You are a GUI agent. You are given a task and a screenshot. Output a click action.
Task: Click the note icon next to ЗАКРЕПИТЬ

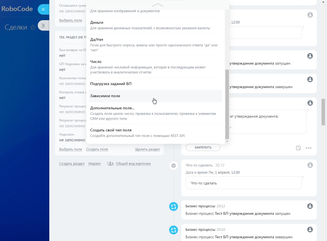(x=298, y=148)
